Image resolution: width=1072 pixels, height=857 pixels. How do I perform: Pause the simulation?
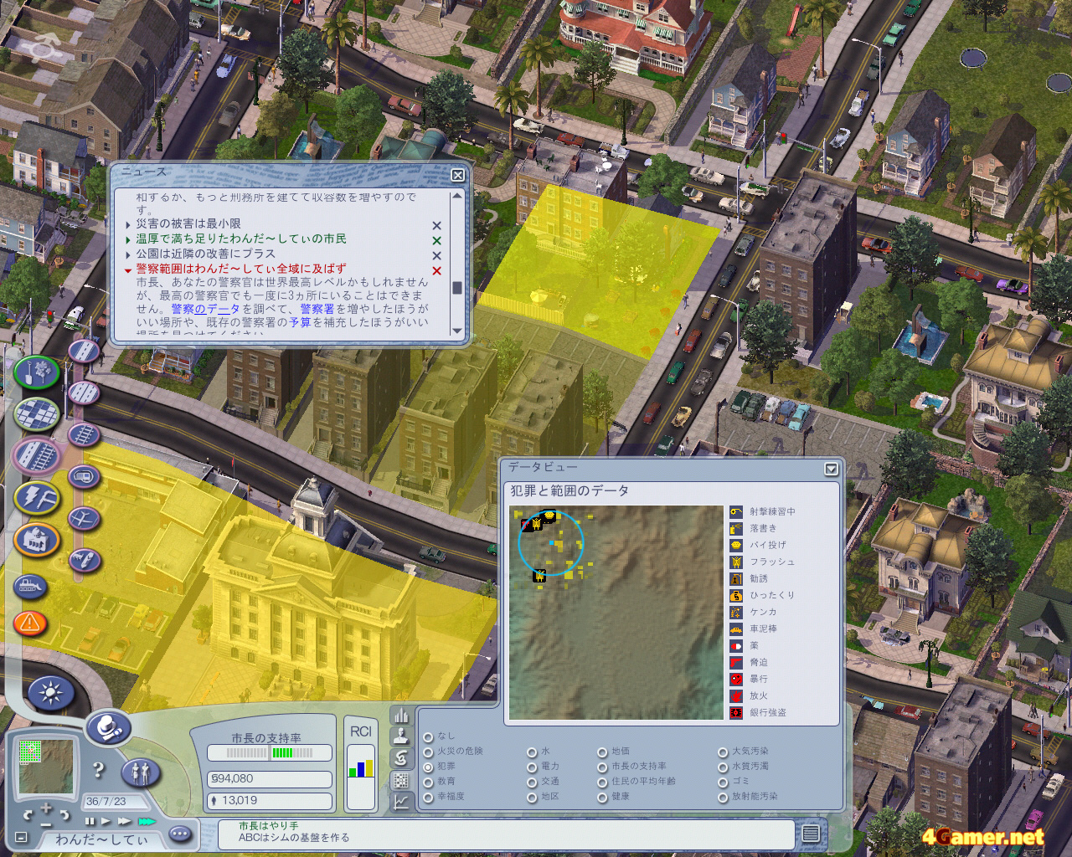pos(90,822)
